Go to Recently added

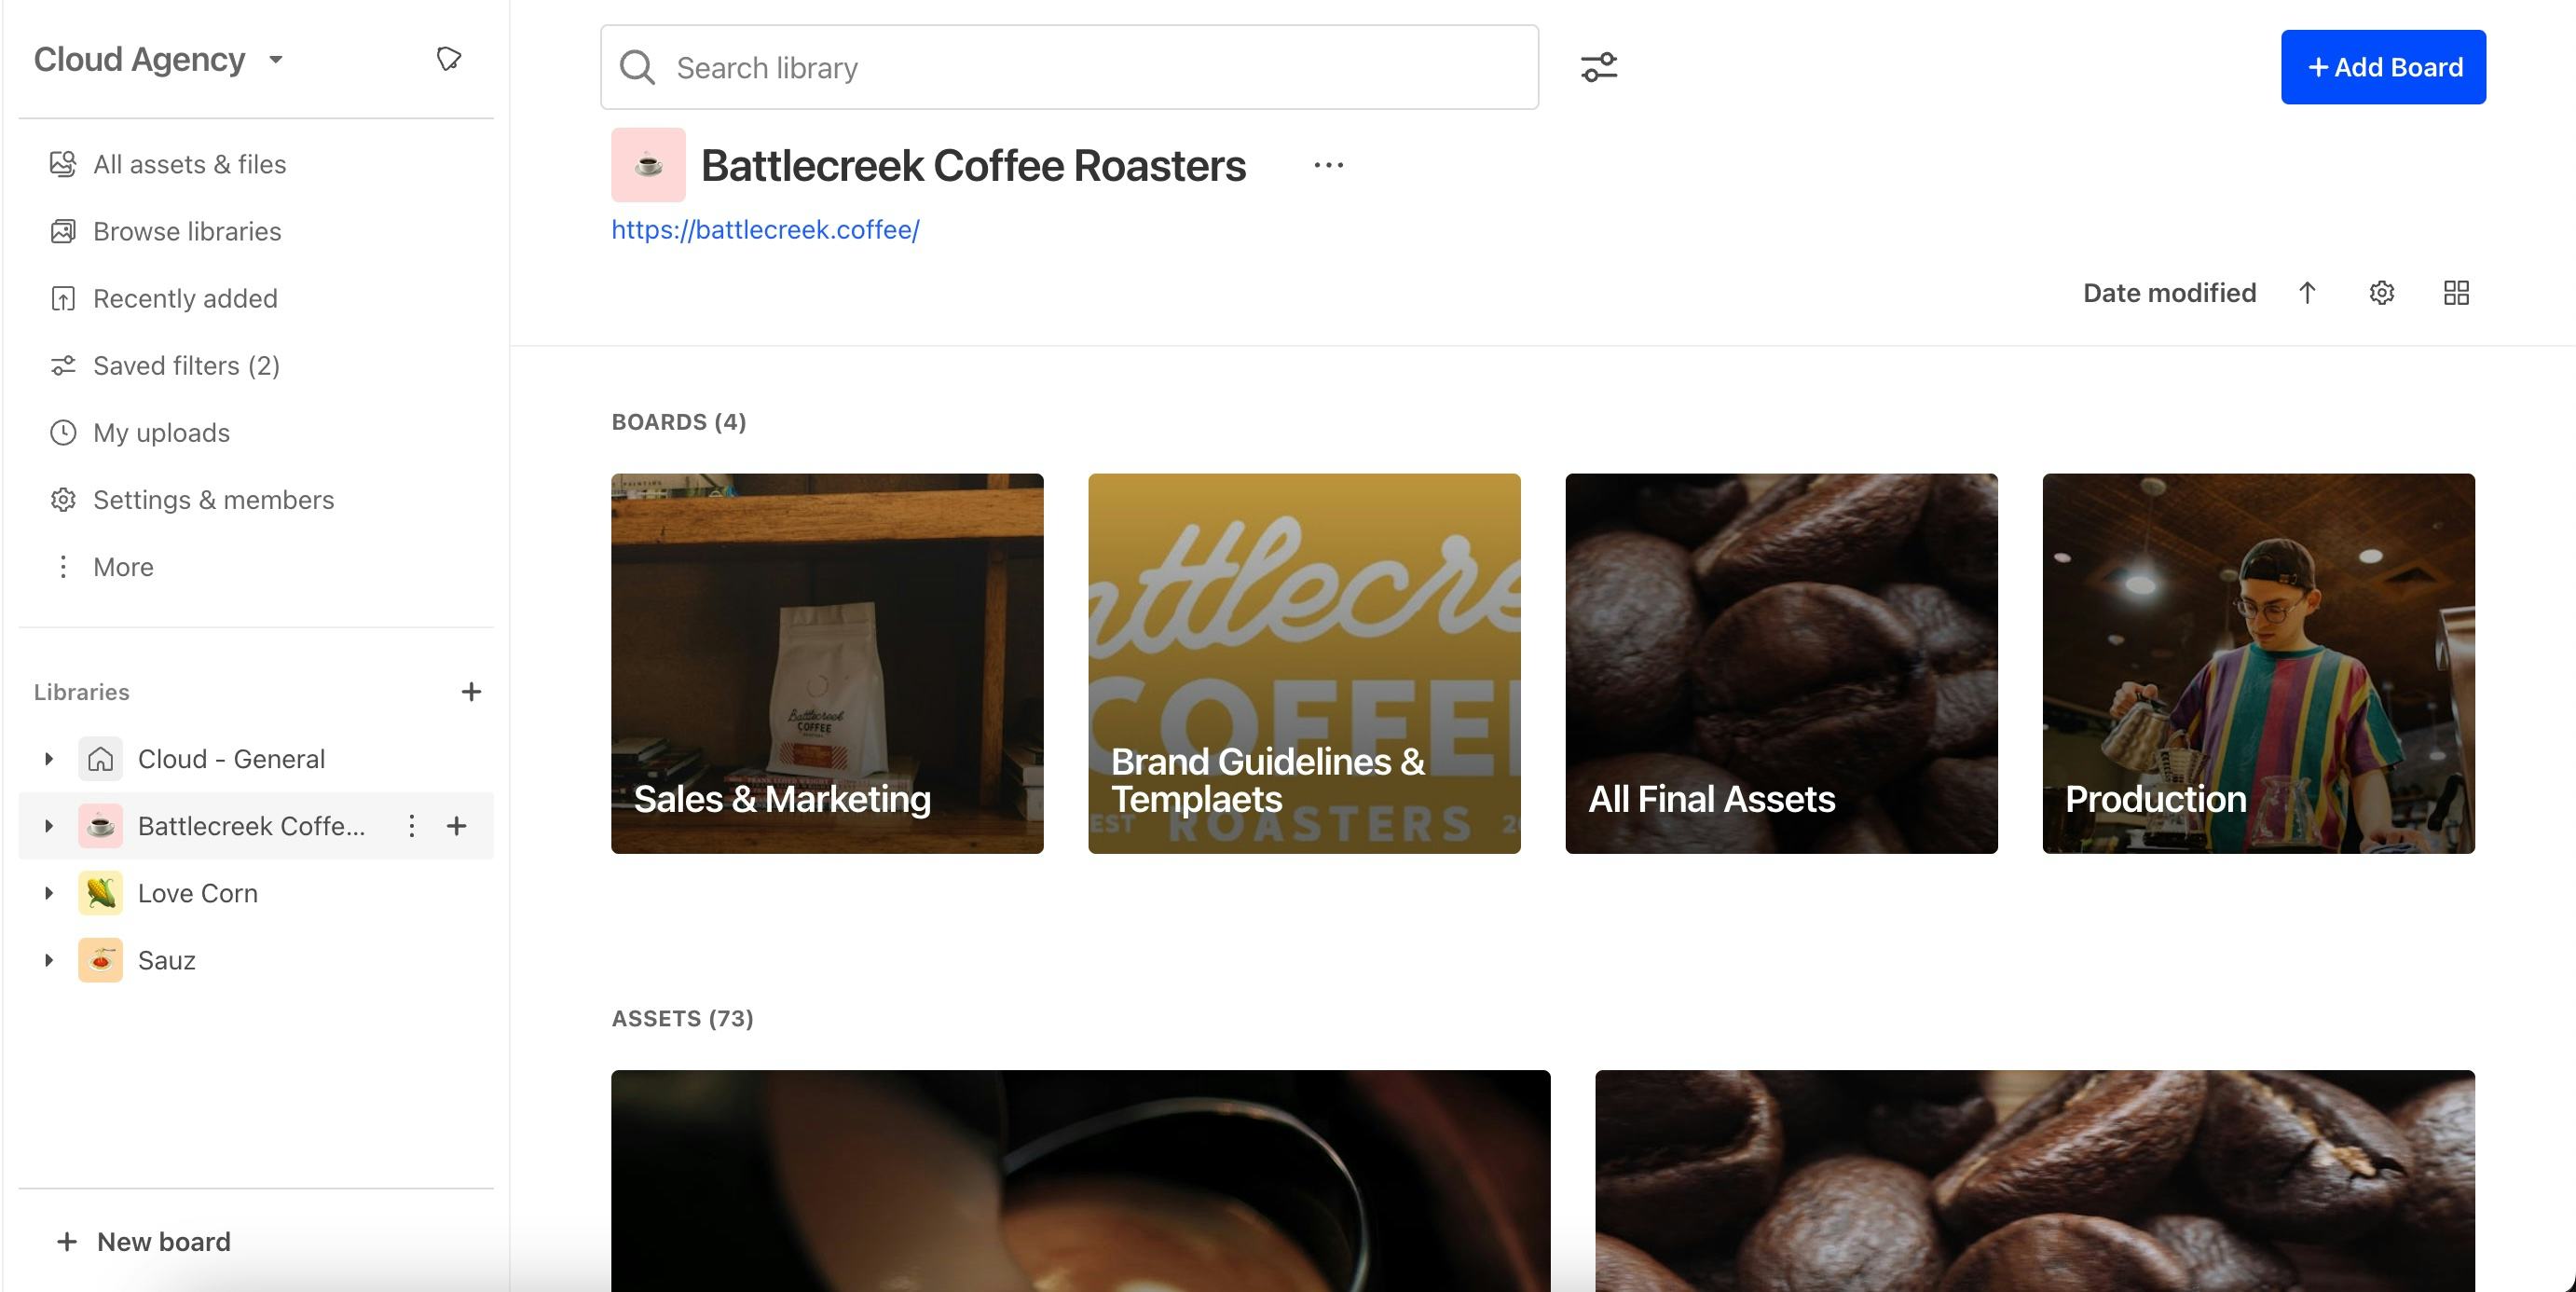[185, 299]
